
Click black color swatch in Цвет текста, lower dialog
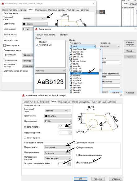click(x=46, y=116)
